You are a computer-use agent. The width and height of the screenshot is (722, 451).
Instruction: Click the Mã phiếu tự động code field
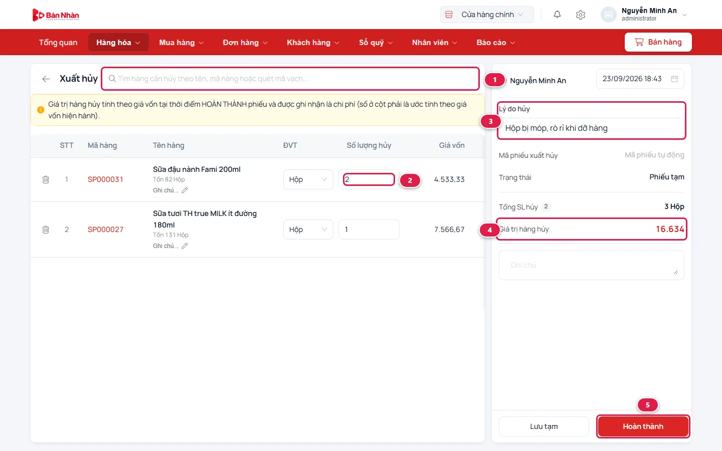654,155
